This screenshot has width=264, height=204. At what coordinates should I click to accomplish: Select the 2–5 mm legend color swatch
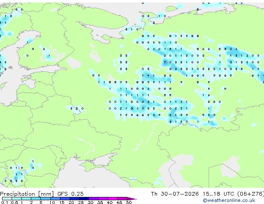(x=36, y=199)
